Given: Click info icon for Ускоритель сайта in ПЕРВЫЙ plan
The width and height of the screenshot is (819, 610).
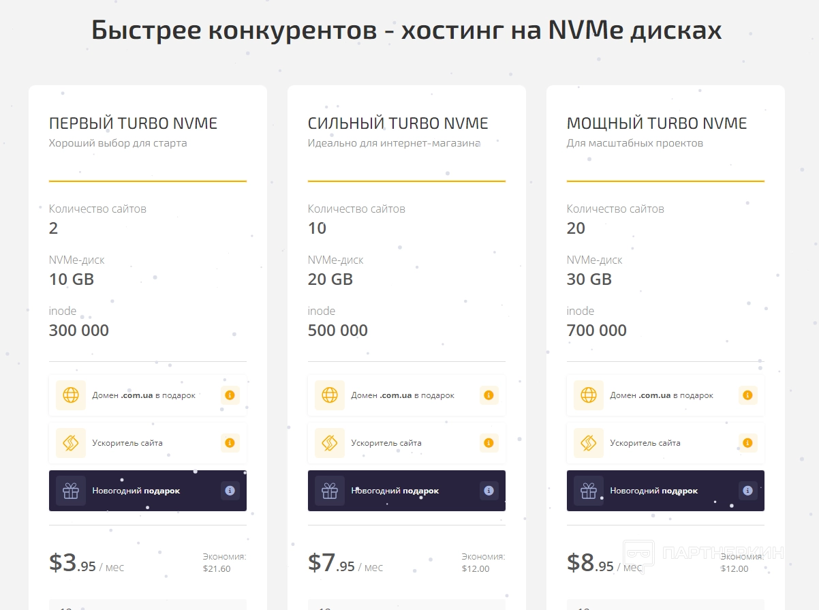Looking at the screenshot, I should tap(230, 443).
